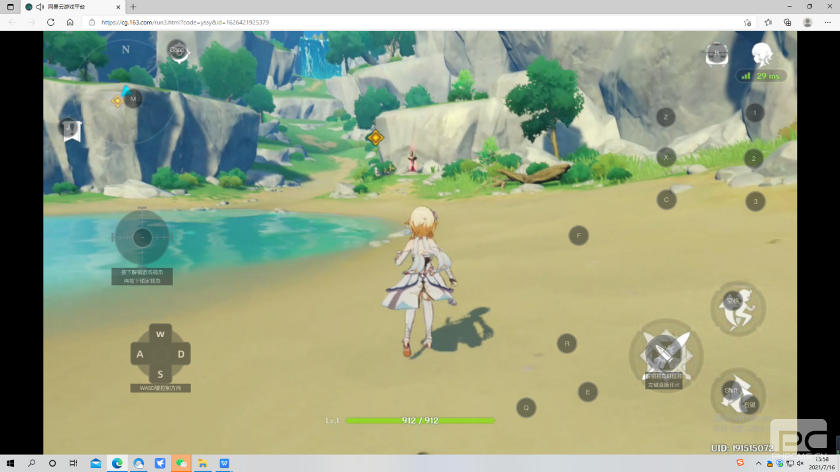The width and height of the screenshot is (840, 472).
Task: Tap the E skill key button
Action: click(x=587, y=392)
